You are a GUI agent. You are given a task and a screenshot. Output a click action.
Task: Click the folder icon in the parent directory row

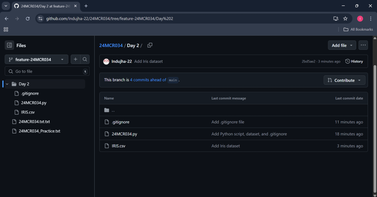click(x=107, y=110)
